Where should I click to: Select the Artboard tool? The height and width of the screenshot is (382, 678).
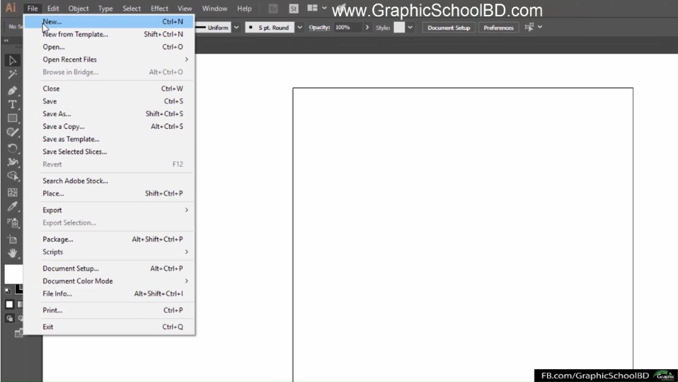coord(12,240)
